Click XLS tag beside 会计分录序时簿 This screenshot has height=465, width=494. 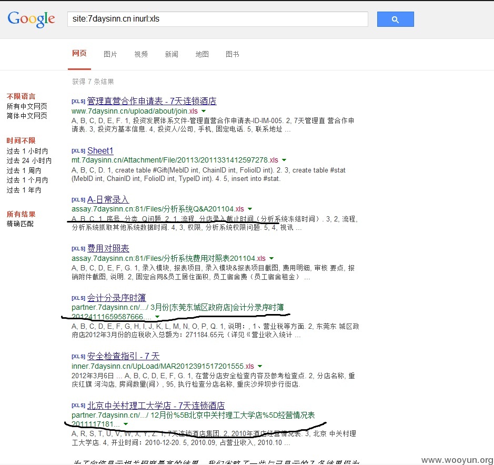click(78, 298)
